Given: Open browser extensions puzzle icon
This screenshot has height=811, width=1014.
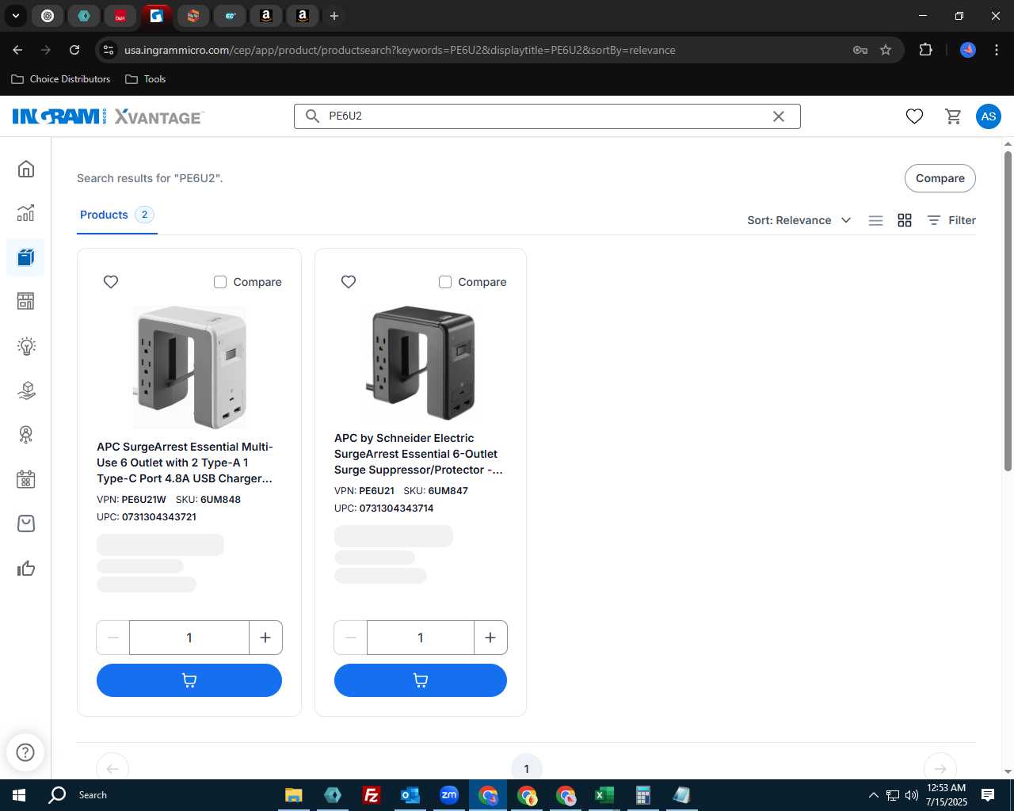Looking at the screenshot, I should pos(925,50).
